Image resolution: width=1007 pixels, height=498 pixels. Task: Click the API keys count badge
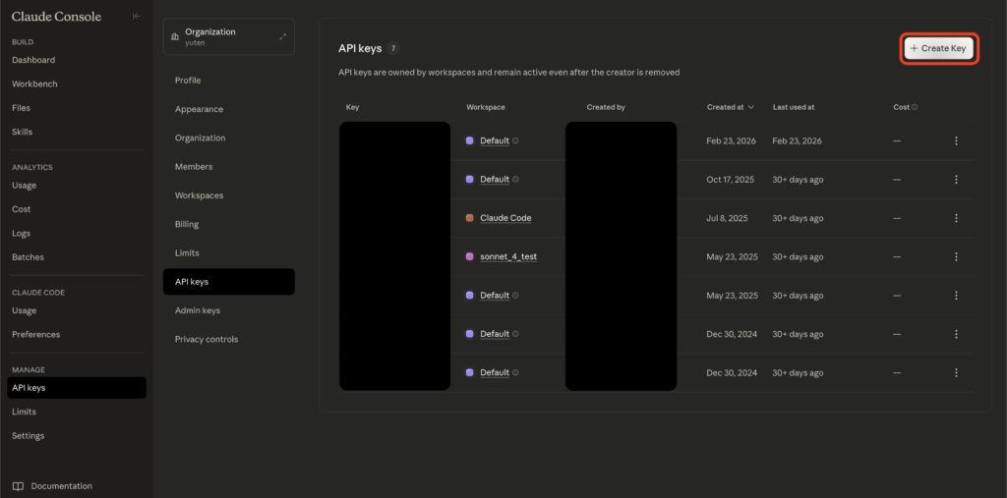[x=393, y=48]
